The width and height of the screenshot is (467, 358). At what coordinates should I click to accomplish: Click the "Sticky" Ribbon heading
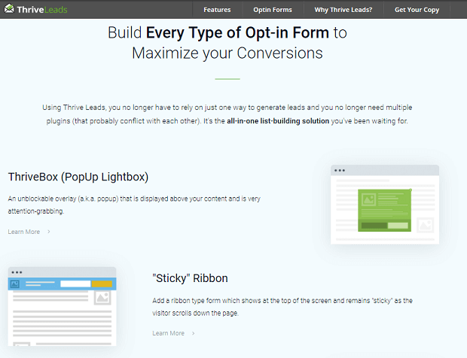tap(190, 278)
